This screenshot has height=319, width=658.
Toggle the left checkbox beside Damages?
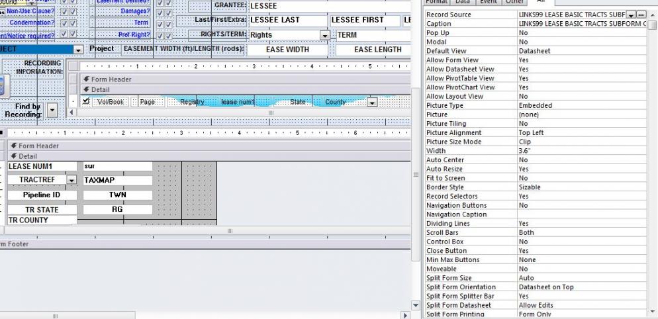[160, 13]
